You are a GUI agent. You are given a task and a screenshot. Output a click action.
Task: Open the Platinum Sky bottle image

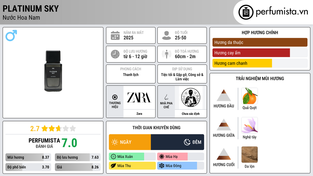click(53, 71)
